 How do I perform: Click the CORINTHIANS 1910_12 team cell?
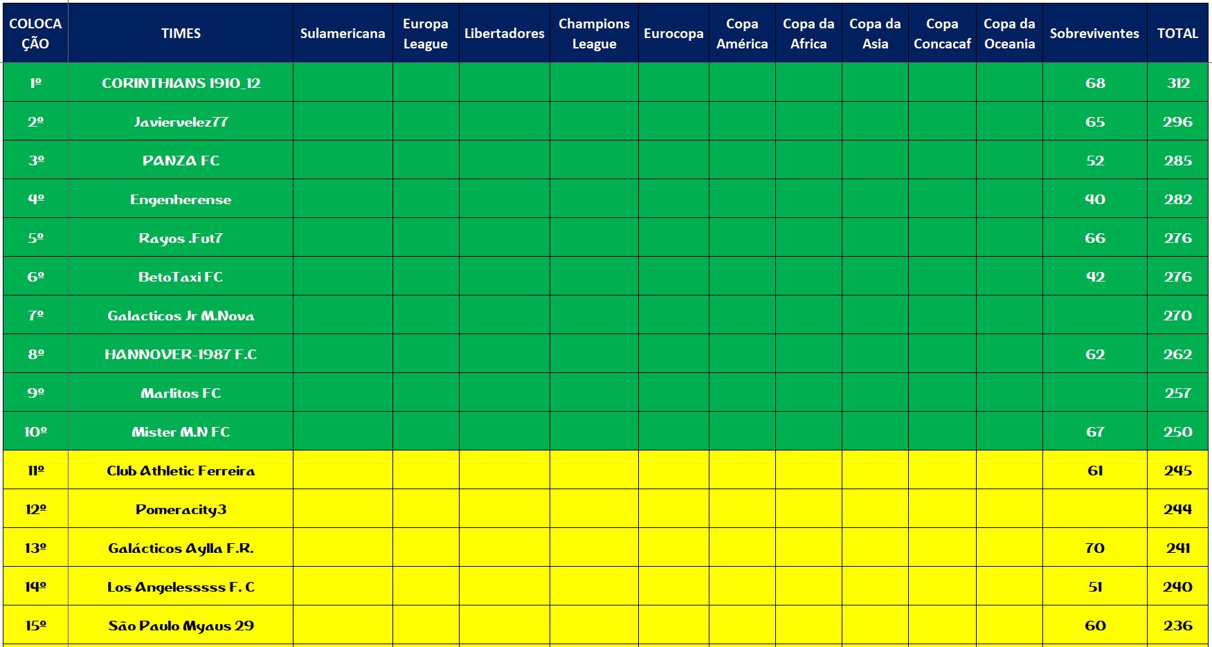point(181,83)
